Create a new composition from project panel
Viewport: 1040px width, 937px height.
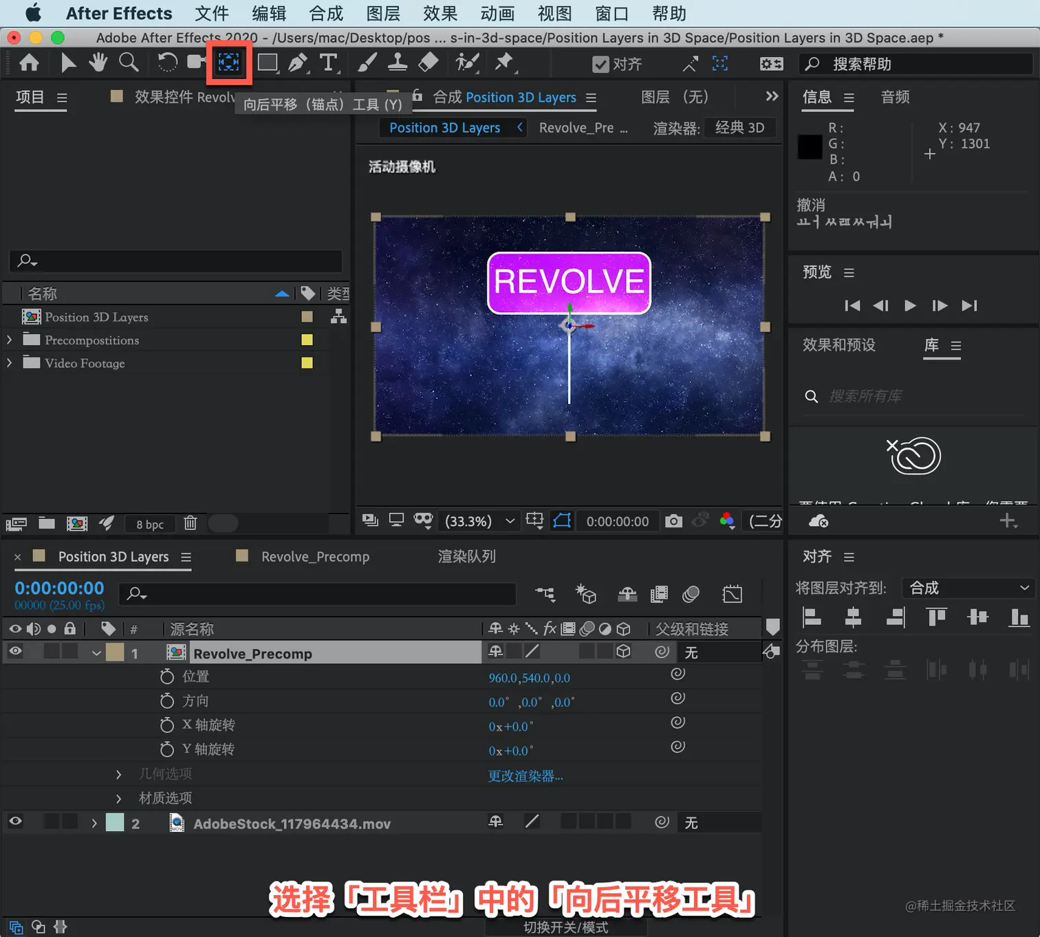click(77, 523)
